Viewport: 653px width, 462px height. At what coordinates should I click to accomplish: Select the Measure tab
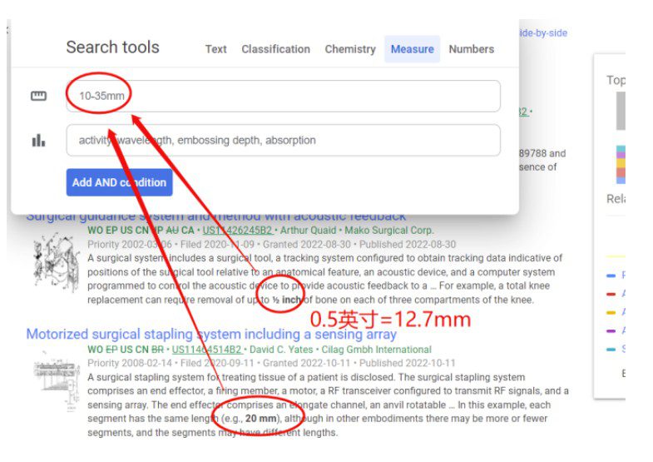(x=413, y=49)
